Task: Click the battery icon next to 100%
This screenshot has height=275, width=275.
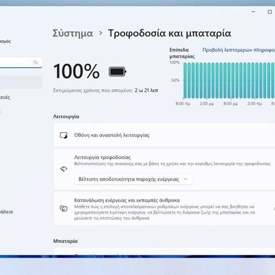Action: (118, 71)
